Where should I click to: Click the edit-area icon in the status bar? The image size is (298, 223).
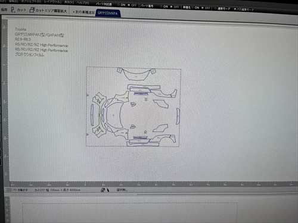click(103, 190)
